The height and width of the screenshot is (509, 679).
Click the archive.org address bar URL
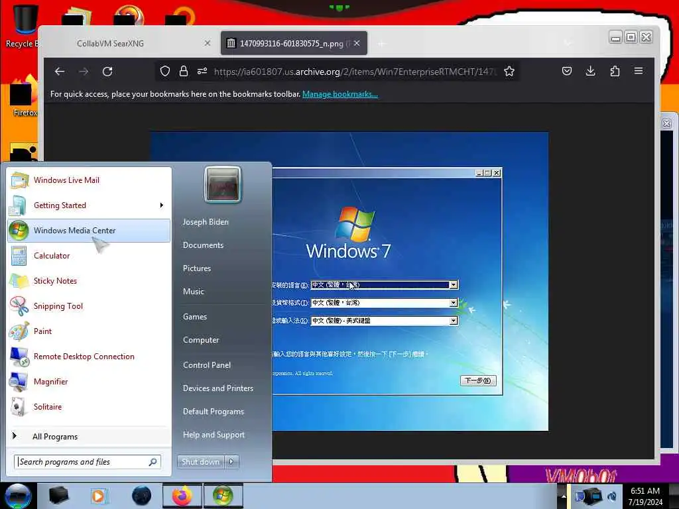pos(355,72)
